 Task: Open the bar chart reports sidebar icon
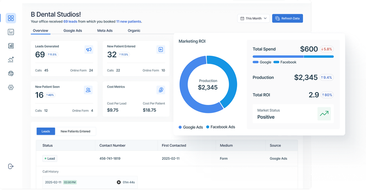pyautogui.click(x=11, y=32)
